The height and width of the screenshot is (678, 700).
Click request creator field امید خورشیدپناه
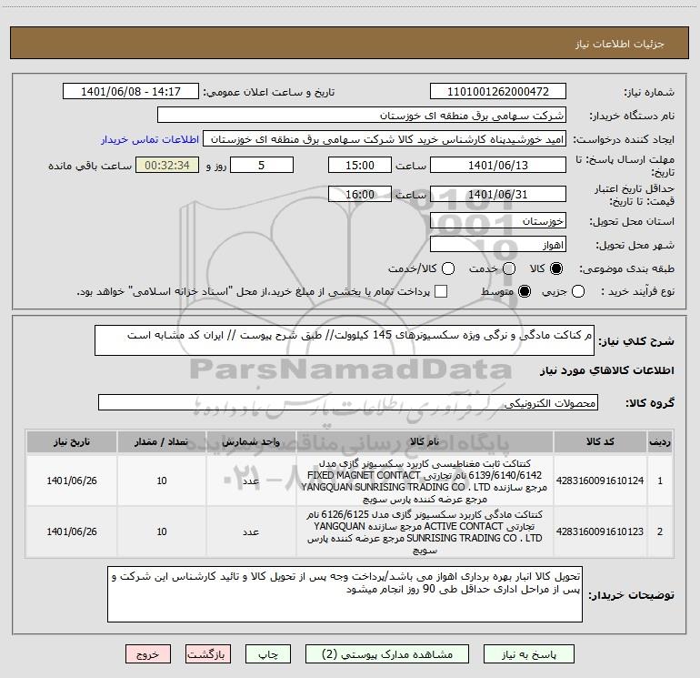click(x=385, y=139)
